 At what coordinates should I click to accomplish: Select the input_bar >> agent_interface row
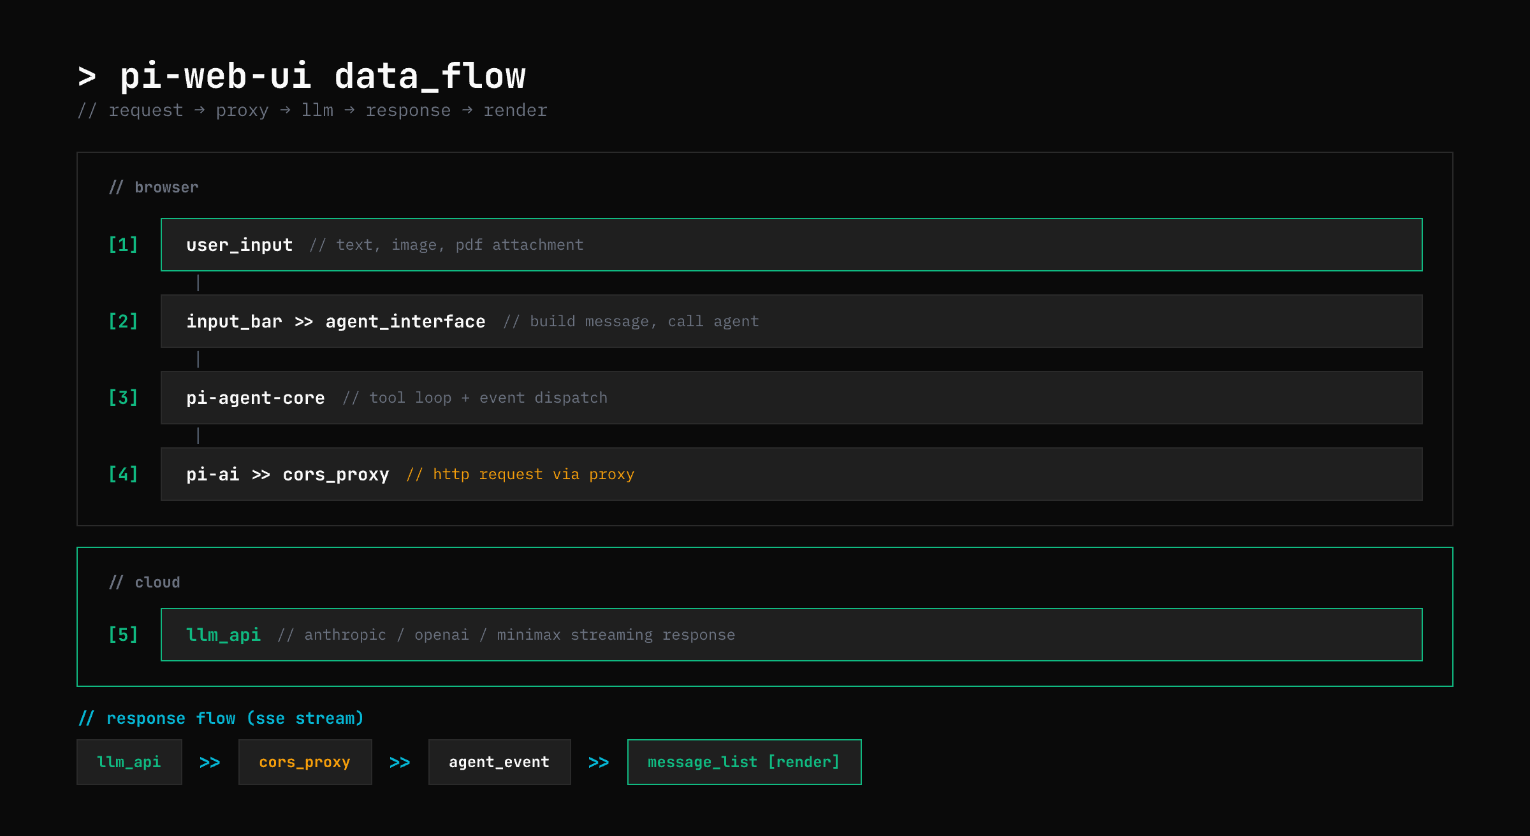pos(791,321)
